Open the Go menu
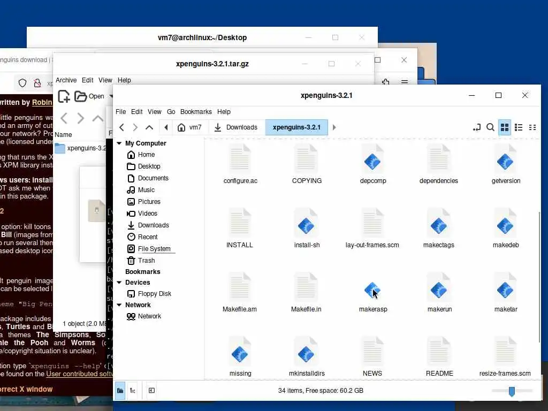 click(x=171, y=112)
